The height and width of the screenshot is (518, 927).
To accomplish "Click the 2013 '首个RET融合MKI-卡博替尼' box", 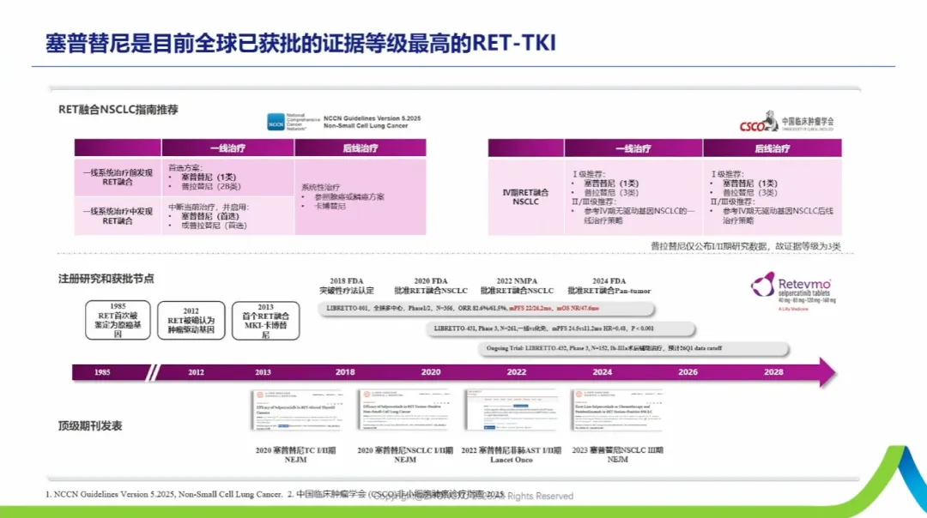I will [x=265, y=320].
